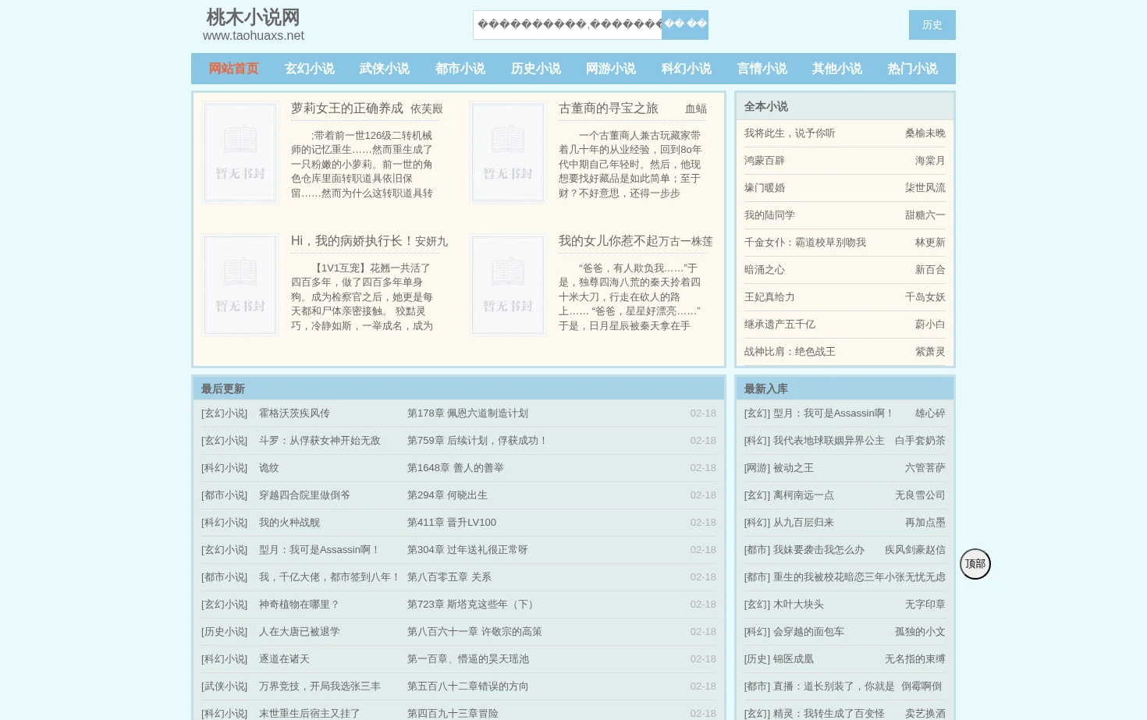This screenshot has width=1147, height=720.
Task: Open chapter 第411章 晋升LV100
Action: coord(452,523)
